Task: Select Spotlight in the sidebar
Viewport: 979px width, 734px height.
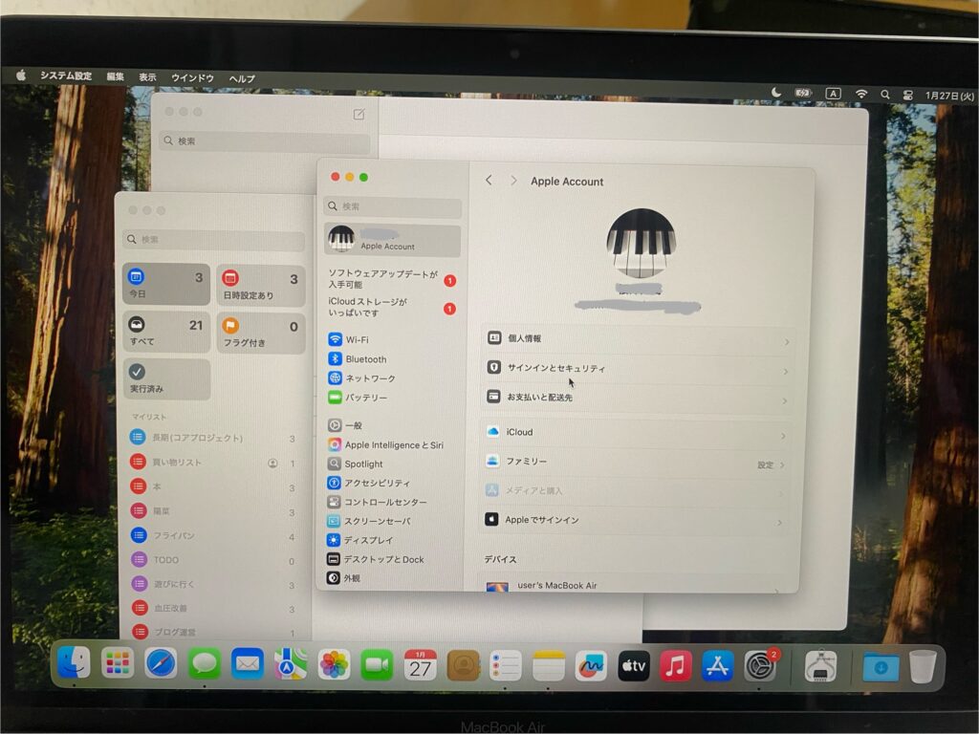Action: 363,464
